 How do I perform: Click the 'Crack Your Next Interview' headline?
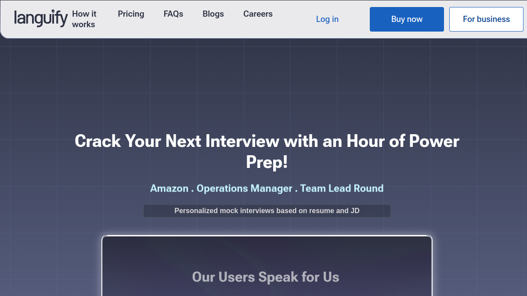(267, 151)
